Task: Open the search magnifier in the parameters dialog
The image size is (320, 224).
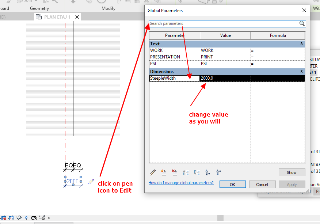Action: click(302, 23)
